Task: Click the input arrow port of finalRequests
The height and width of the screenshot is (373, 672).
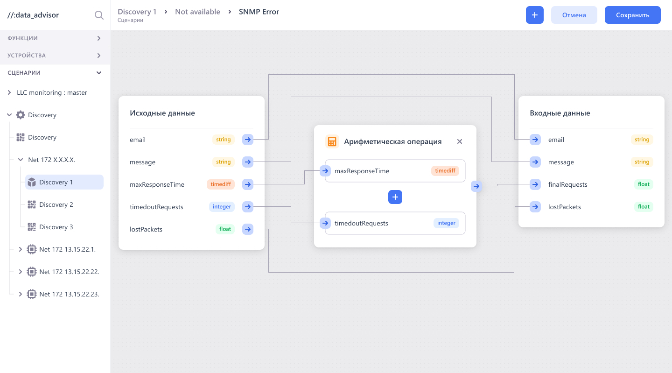Action: pos(535,184)
